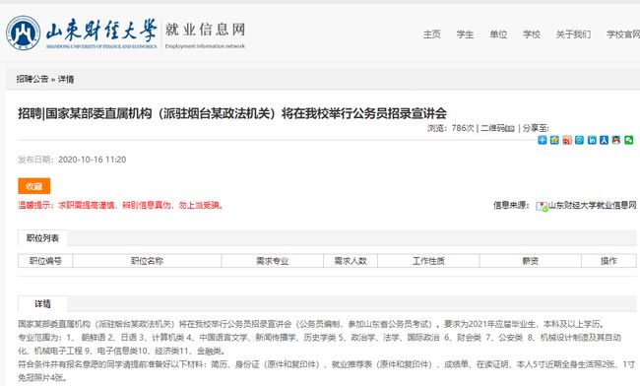Click the orange 收藏 button
The height and width of the screenshot is (386, 640).
(x=33, y=186)
